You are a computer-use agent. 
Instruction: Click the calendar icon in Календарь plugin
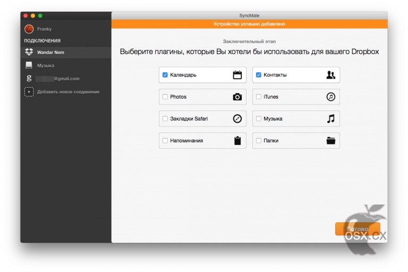coord(237,75)
